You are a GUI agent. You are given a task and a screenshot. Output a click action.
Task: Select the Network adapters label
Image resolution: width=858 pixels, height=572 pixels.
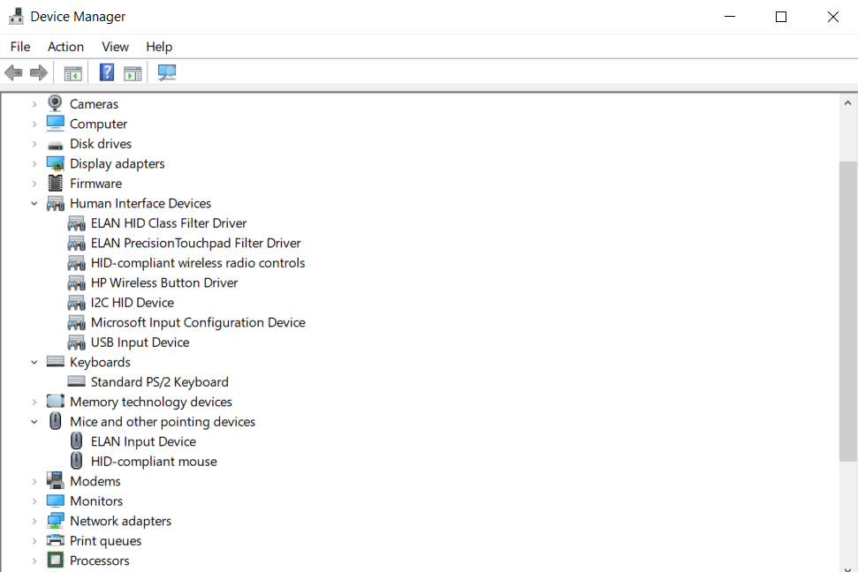120,521
